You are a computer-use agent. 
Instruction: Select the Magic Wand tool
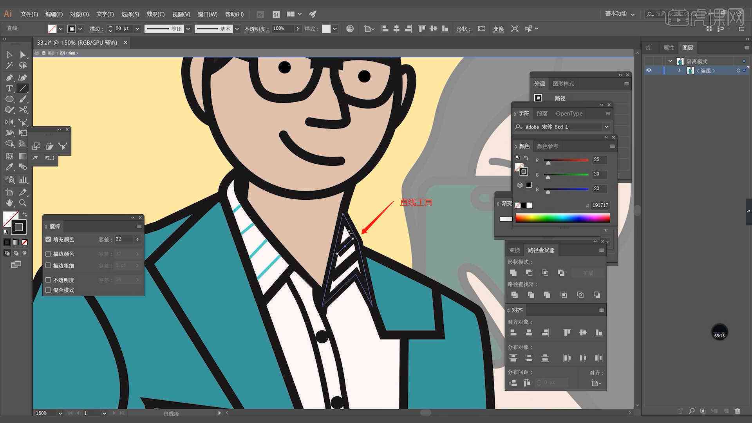pyautogui.click(x=9, y=65)
